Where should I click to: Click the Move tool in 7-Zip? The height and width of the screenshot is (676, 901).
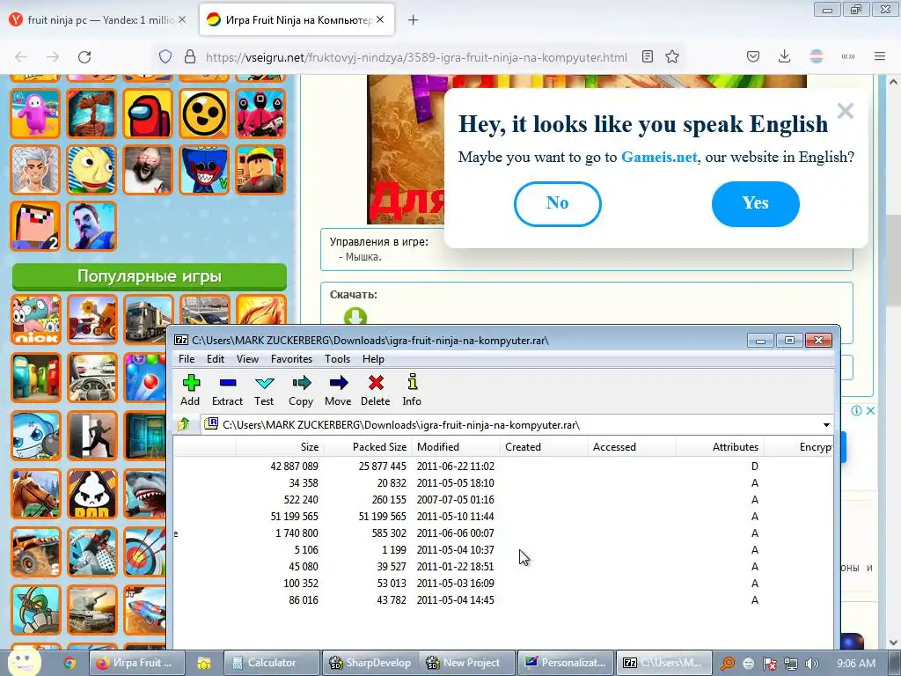pos(338,391)
